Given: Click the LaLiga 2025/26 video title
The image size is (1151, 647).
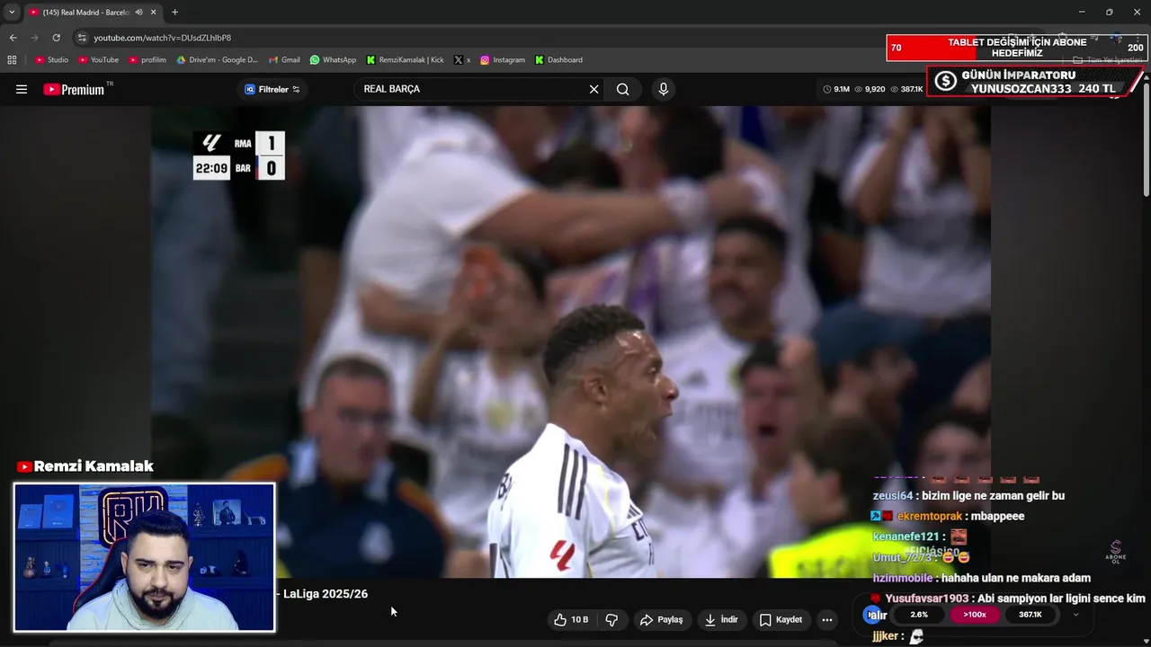Looking at the screenshot, I should pos(326,594).
